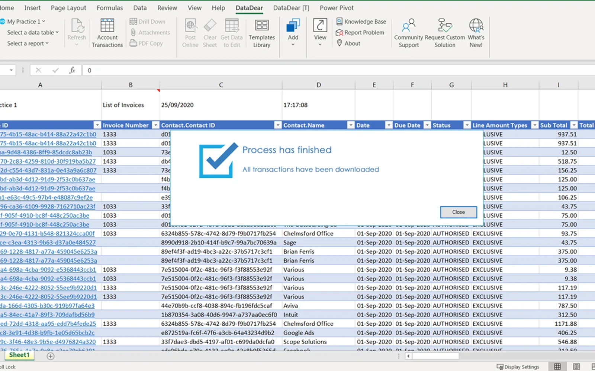Add a new sheet with plus icon
The height and width of the screenshot is (371, 595).
pos(51,356)
